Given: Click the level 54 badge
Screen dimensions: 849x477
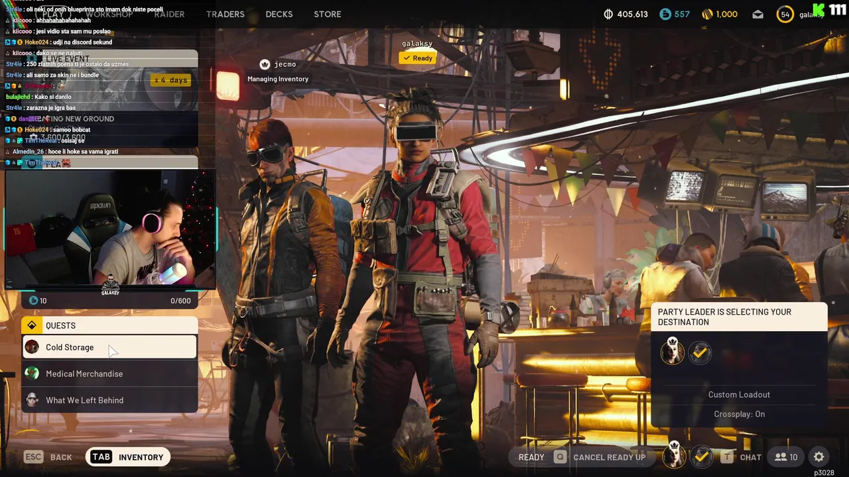Looking at the screenshot, I should click(x=785, y=14).
